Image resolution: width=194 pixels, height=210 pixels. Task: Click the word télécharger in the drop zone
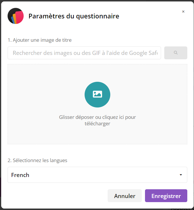point(97,124)
